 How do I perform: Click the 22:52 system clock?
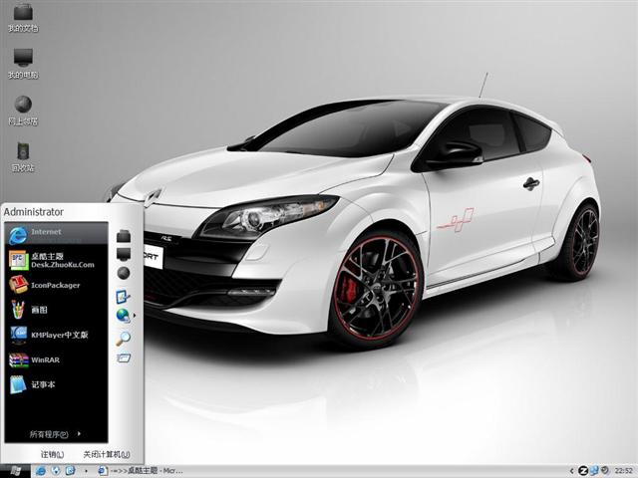[623, 471]
